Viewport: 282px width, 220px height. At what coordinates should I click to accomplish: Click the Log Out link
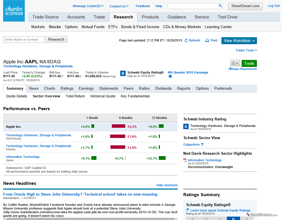coord(274,6)
